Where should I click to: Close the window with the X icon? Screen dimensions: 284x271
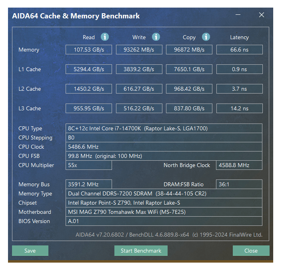[x=262, y=15]
